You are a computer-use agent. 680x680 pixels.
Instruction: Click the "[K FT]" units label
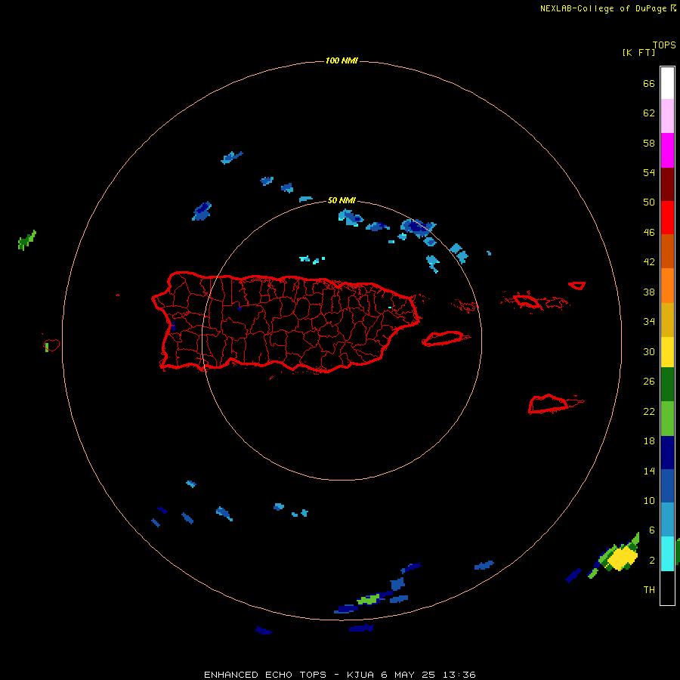tap(638, 52)
